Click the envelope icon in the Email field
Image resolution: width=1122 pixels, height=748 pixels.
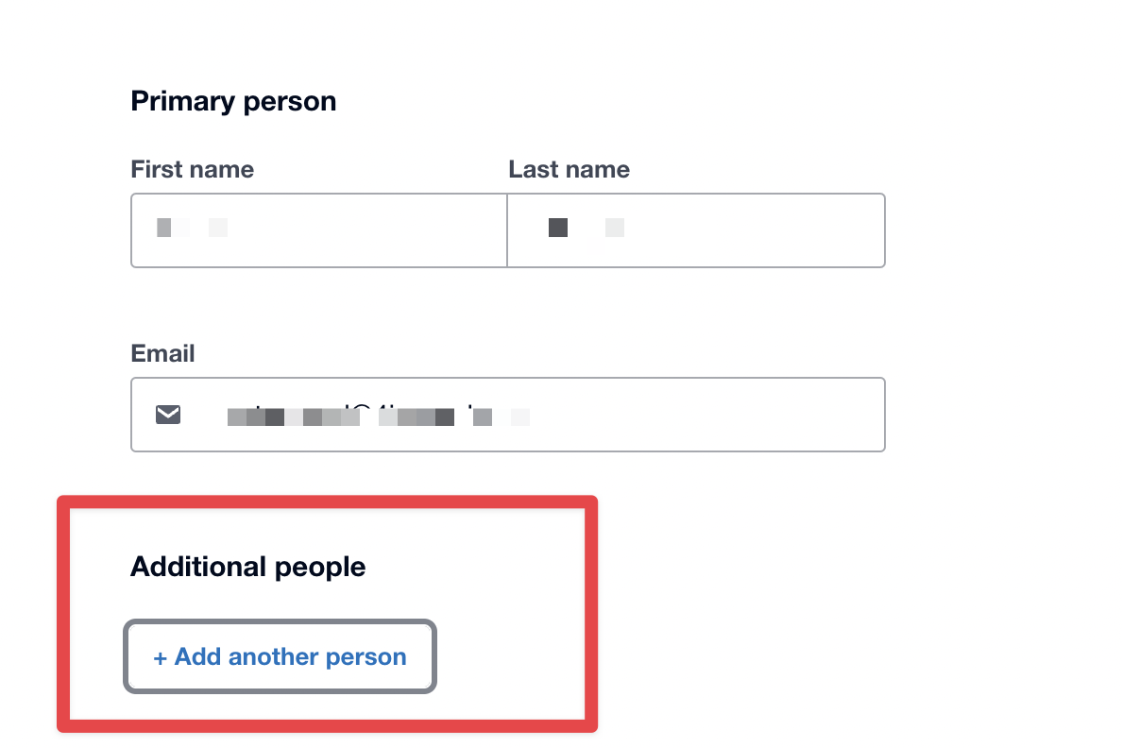168,415
